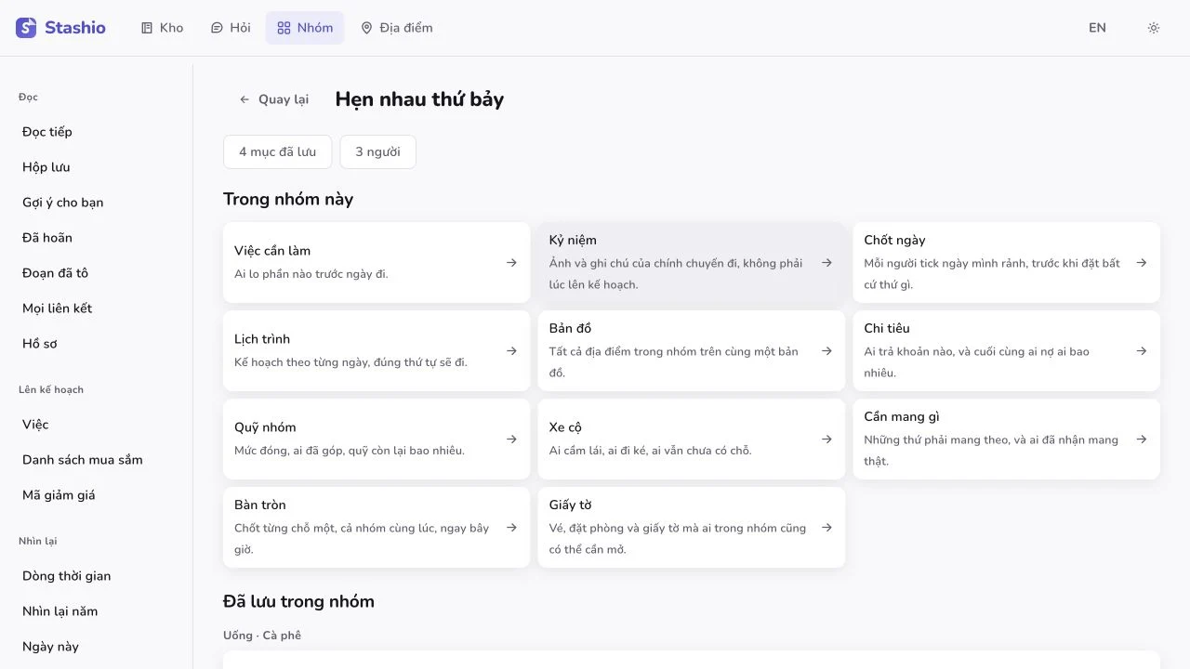Image resolution: width=1190 pixels, height=669 pixels.
Task: Click the Bàn tròn card title
Action: click(260, 505)
